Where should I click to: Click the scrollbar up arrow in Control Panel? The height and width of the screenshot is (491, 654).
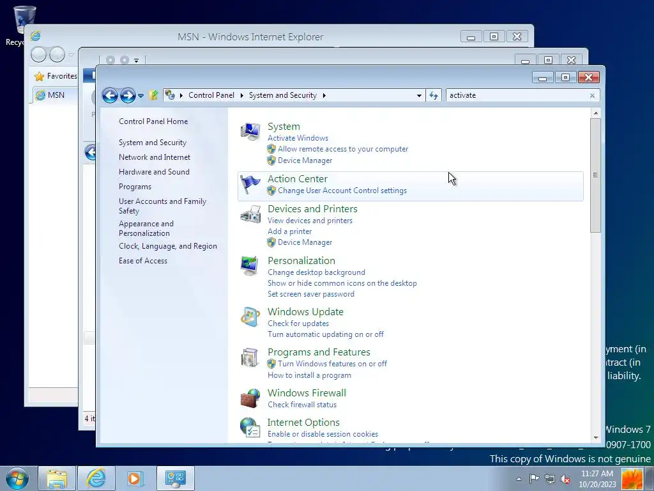coord(596,113)
